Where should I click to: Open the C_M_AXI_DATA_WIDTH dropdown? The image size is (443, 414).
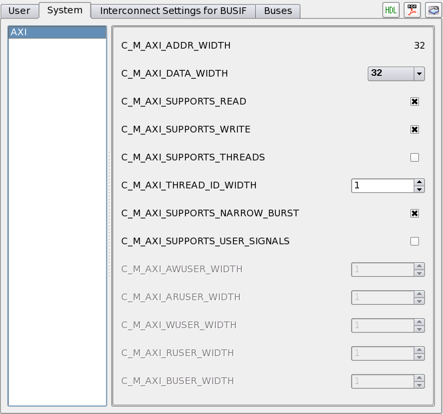click(396, 74)
